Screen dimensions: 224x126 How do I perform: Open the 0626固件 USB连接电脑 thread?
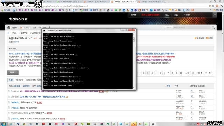click(x=40, y=119)
